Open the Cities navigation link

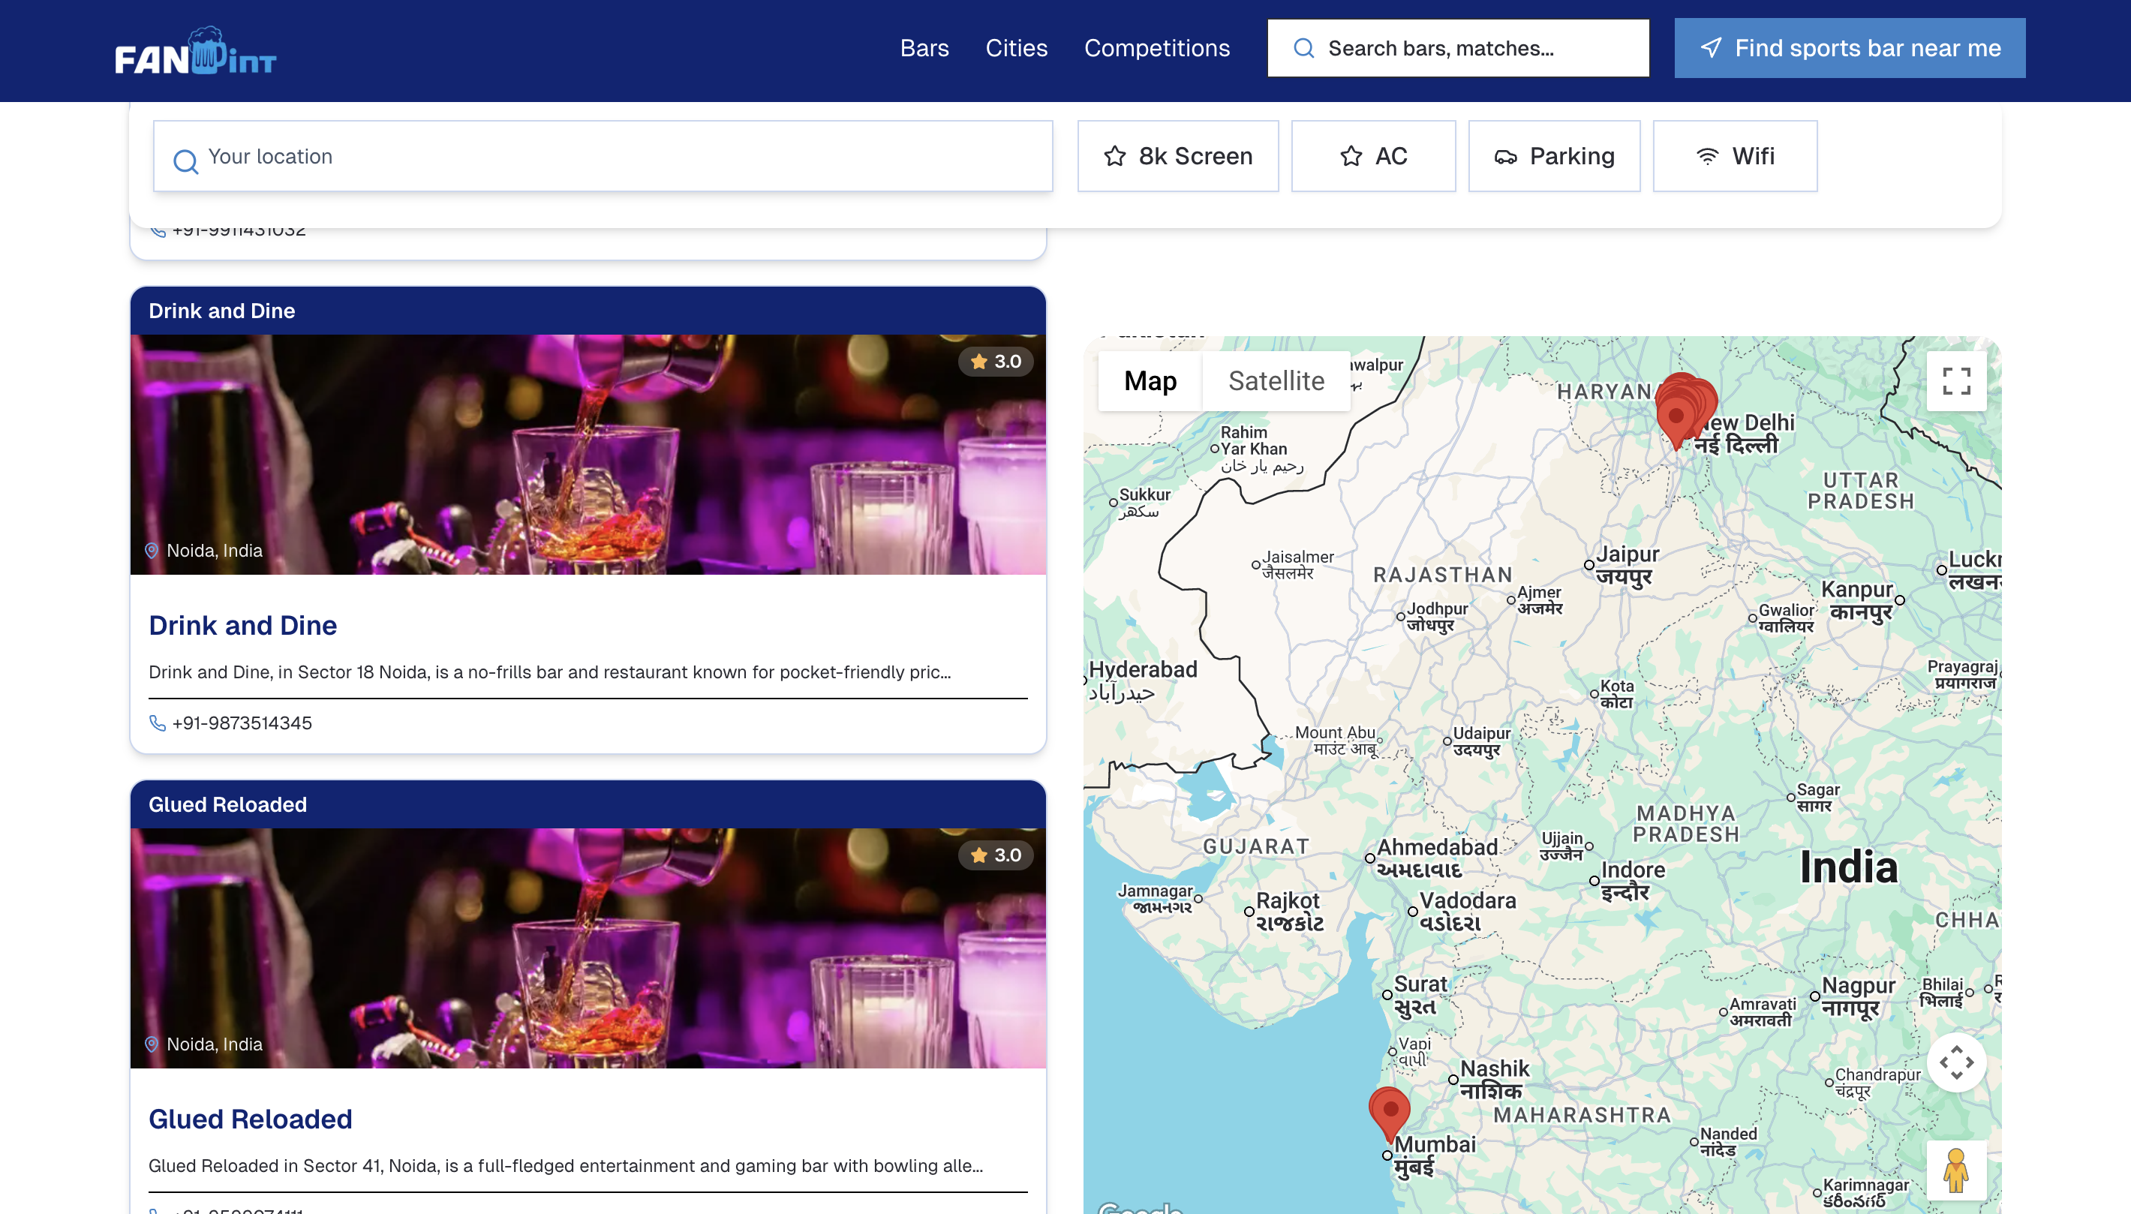pos(1015,48)
